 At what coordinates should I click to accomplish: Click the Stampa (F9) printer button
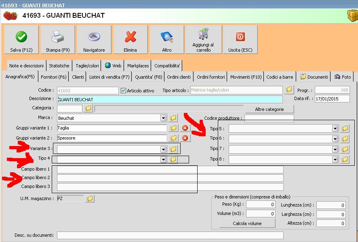[58, 40]
